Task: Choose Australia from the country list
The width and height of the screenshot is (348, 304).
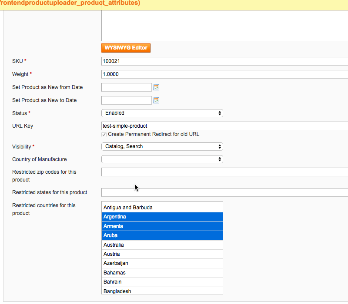Action: tap(162, 245)
